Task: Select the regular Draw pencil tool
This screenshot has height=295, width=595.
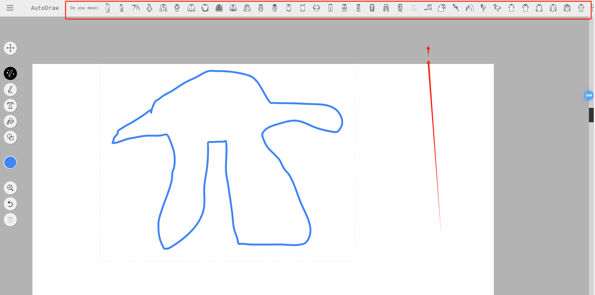Action: pos(10,89)
